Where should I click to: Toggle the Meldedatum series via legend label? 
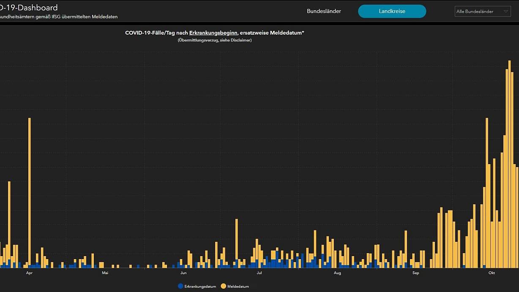pyautogui.click(x=238, y=287)
